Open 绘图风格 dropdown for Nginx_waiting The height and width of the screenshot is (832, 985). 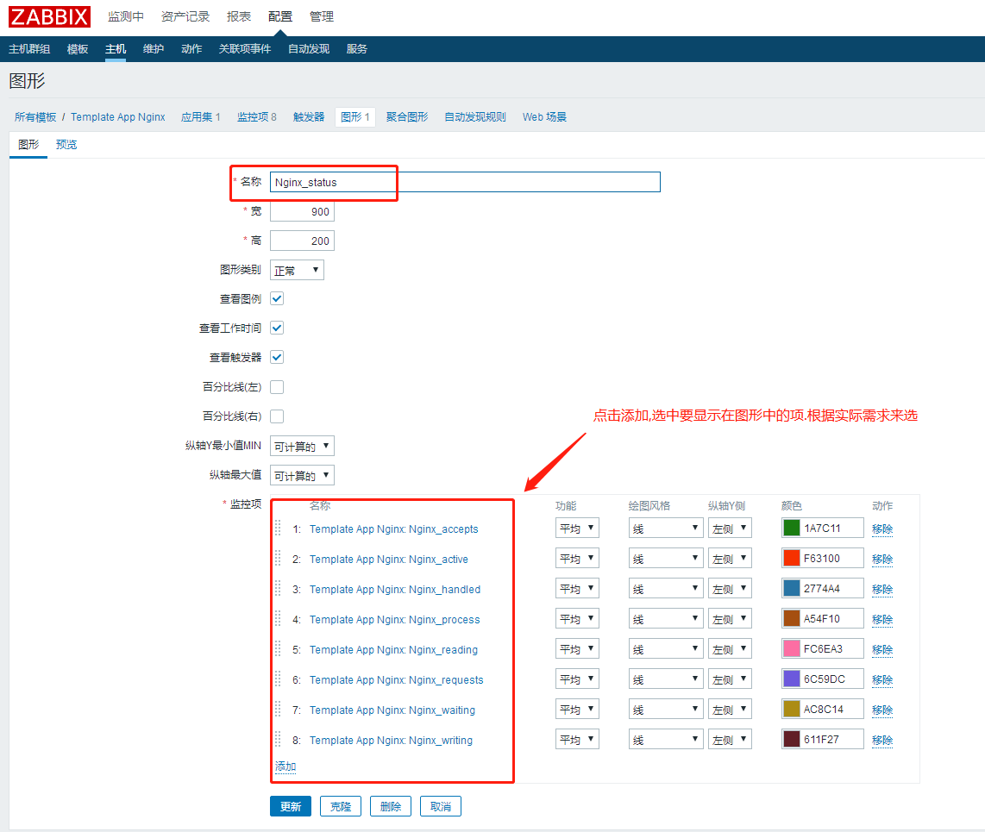(x=665, y=709)
